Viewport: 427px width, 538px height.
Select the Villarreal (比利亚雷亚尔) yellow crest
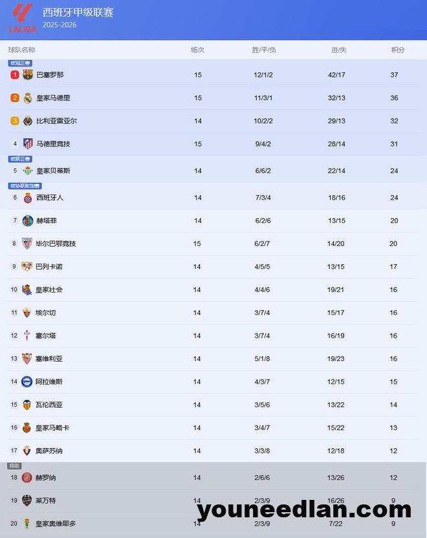coord(28,121)
